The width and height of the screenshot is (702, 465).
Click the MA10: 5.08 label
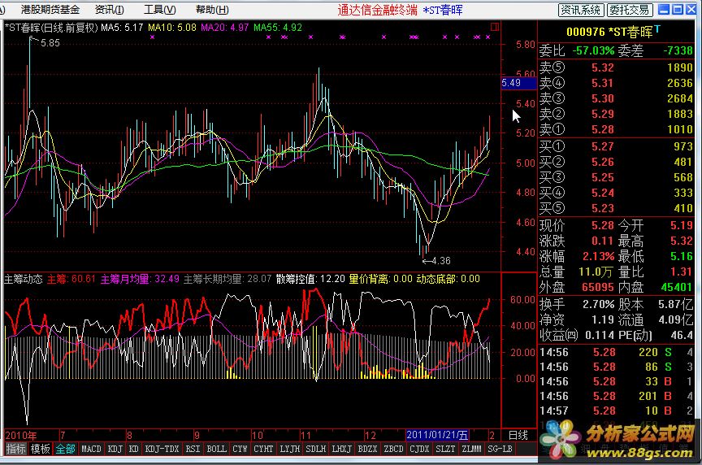[172, 28]
